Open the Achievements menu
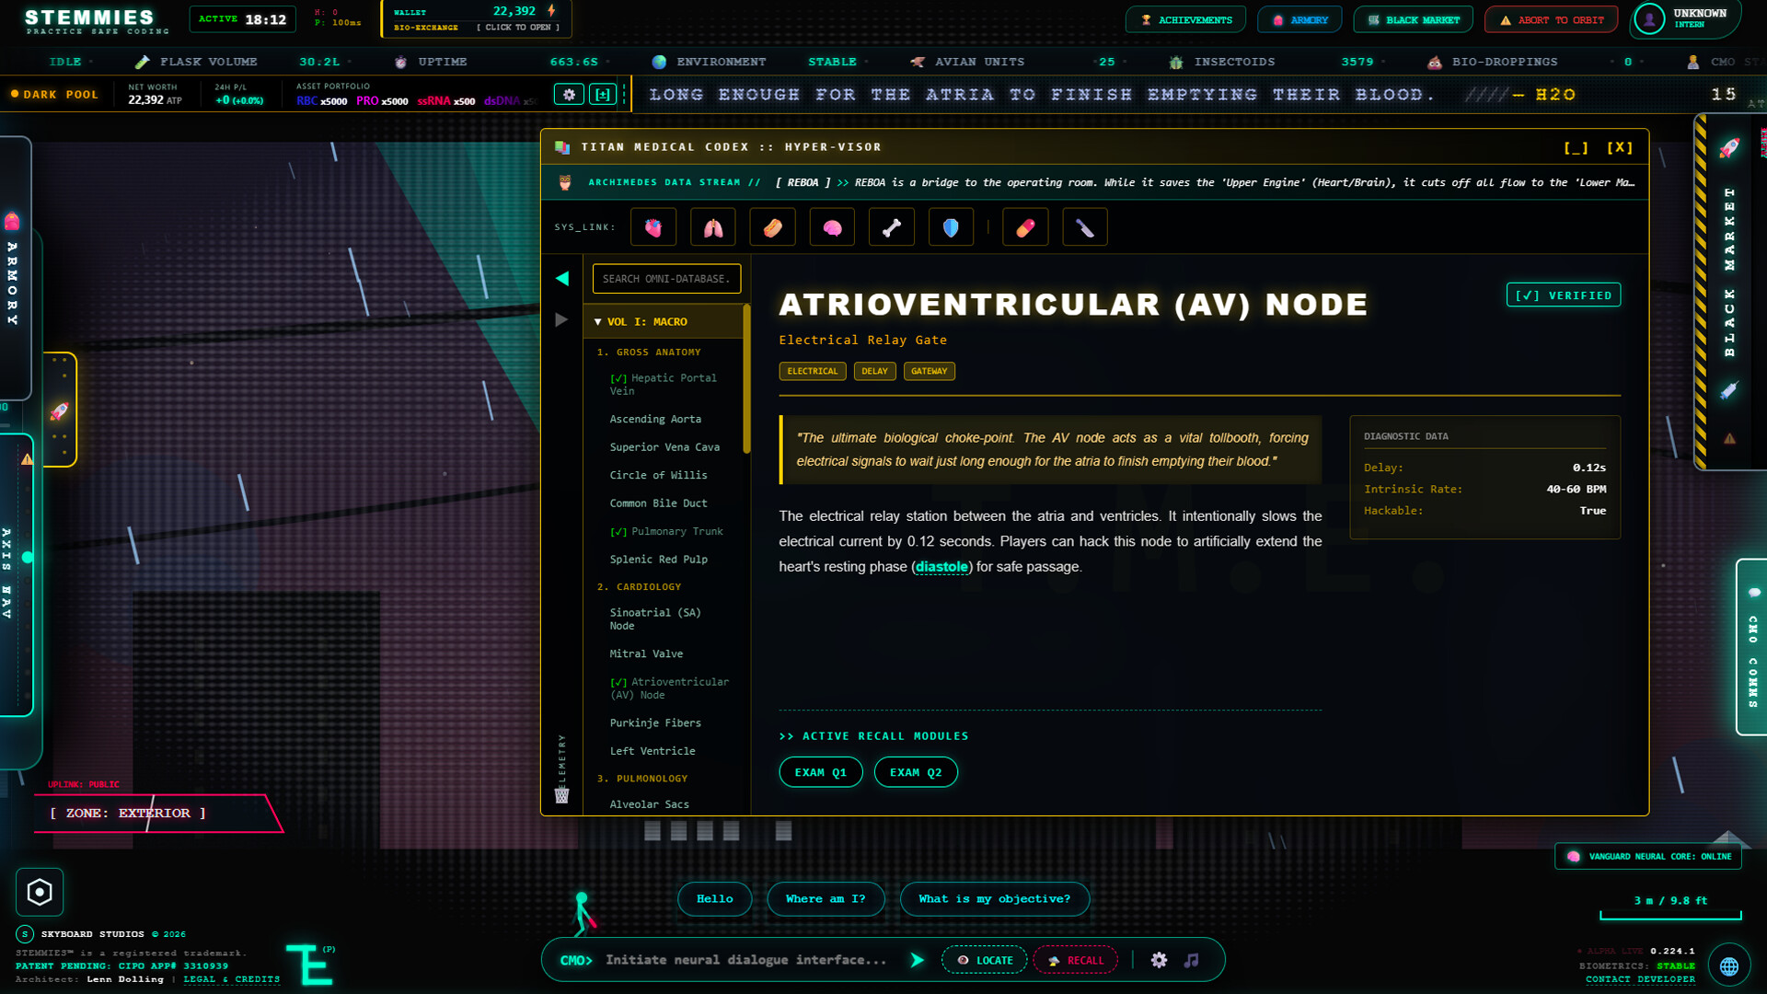The height and width of the screenshot is (994, 1767). pos(1185,19)
